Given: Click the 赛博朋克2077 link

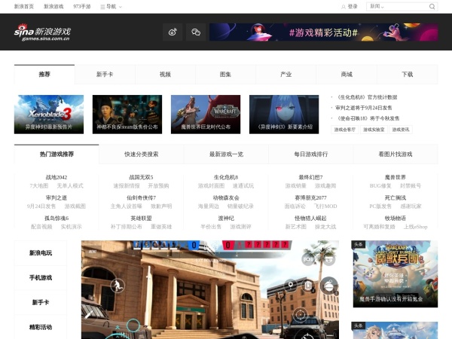Looking at the screenshot, I should tap(311, 197).
